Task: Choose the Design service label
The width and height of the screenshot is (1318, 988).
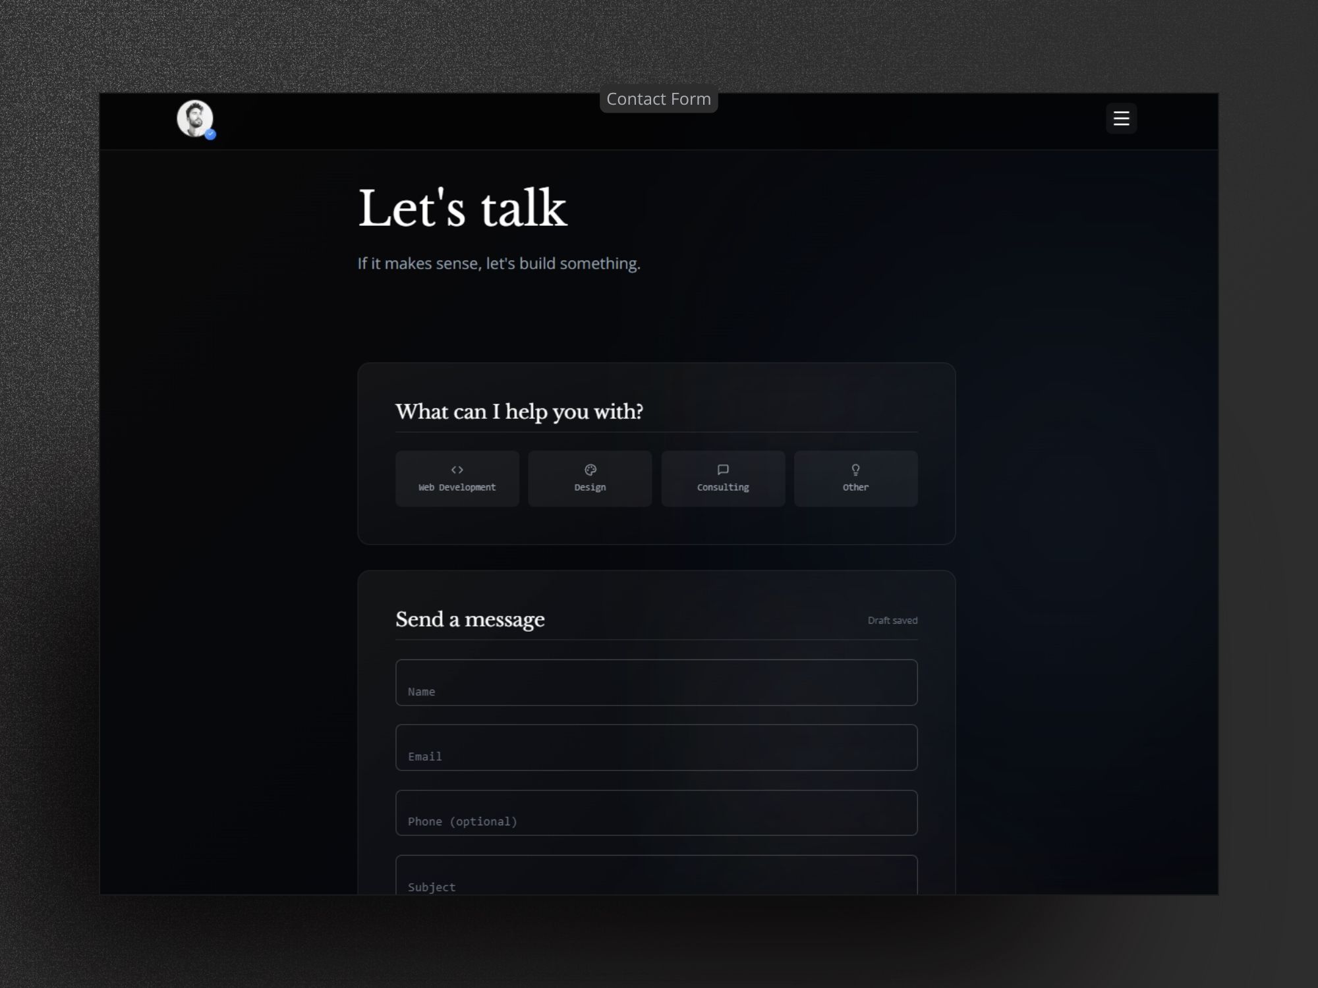Action: click(590, 487)
